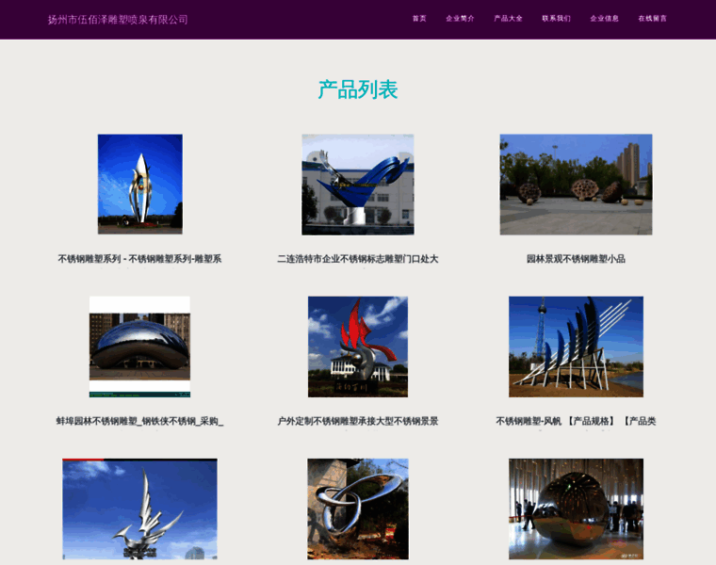Open the 首页 menu item
716x565 pixels.
418,19
